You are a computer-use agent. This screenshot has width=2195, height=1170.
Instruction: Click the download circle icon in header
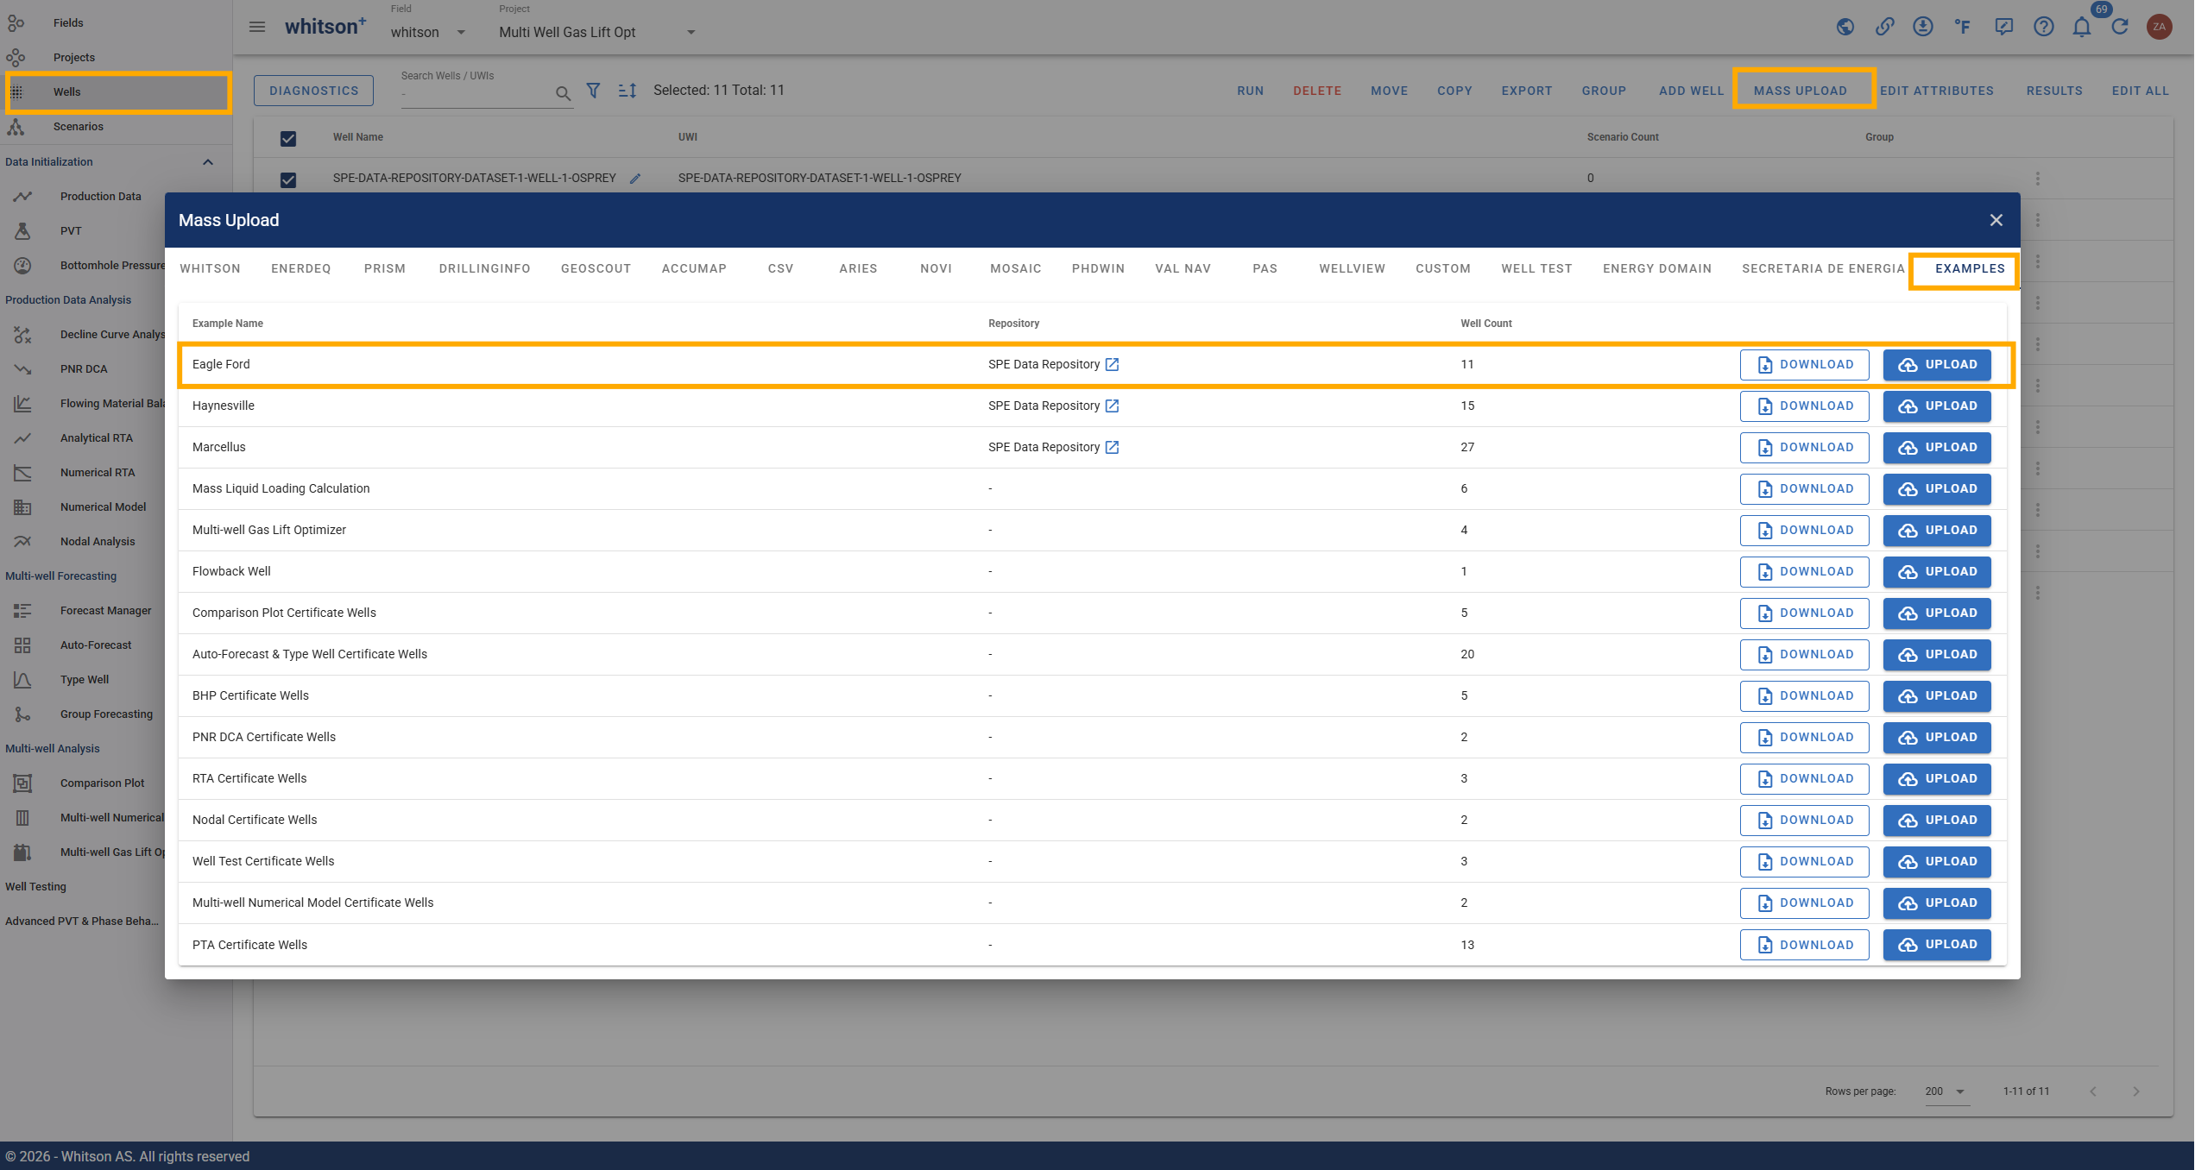1923,27
